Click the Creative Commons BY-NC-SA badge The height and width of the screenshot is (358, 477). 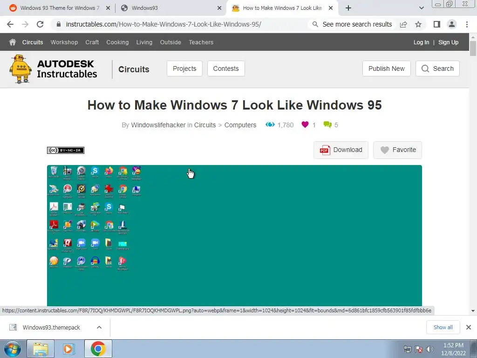(66, 150)
